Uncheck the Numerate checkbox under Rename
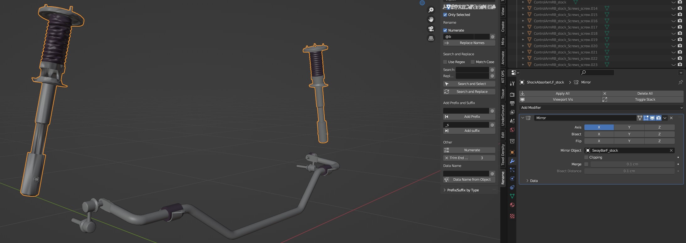The height and width of the screenshot is (243, 686). [x=445, y=30]
